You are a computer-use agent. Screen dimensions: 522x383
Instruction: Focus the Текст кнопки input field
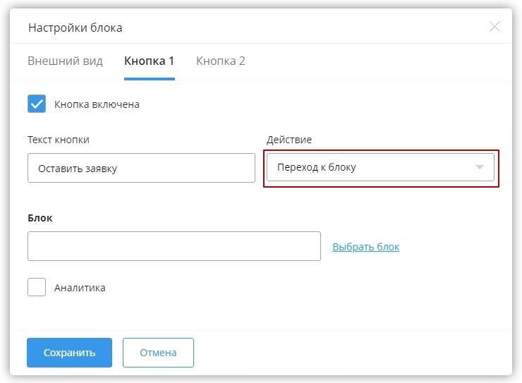click(x=141, y=169)
